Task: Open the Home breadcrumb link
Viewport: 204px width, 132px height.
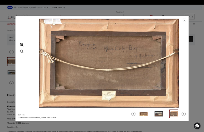Action: (x=9, y=30)
